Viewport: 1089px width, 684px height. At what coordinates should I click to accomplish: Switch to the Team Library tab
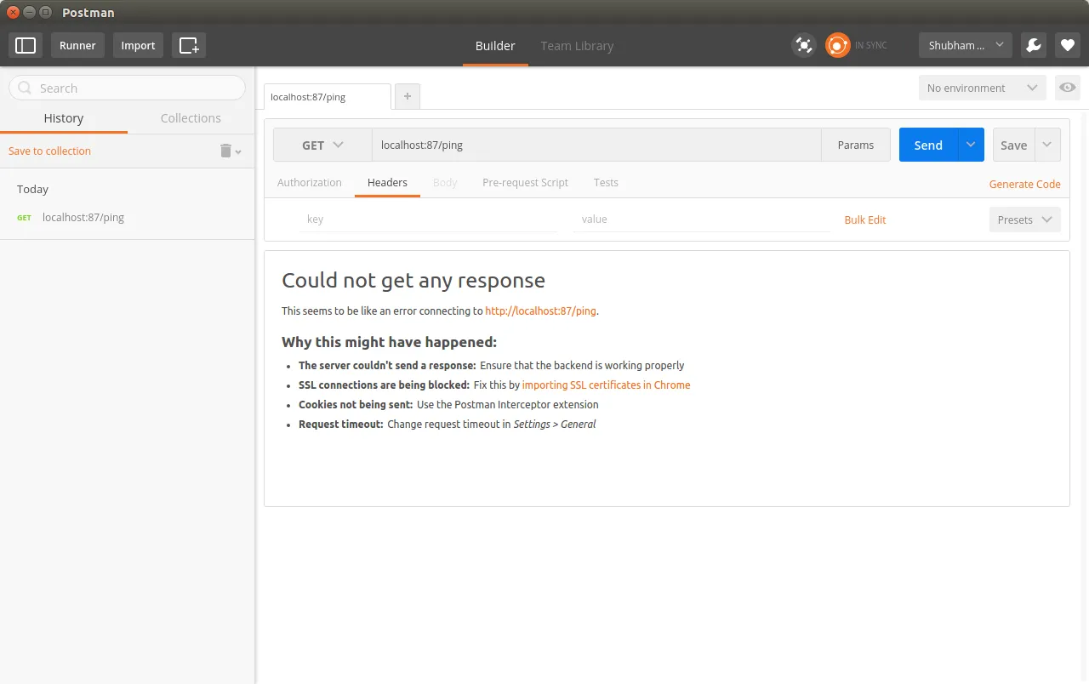577,46
